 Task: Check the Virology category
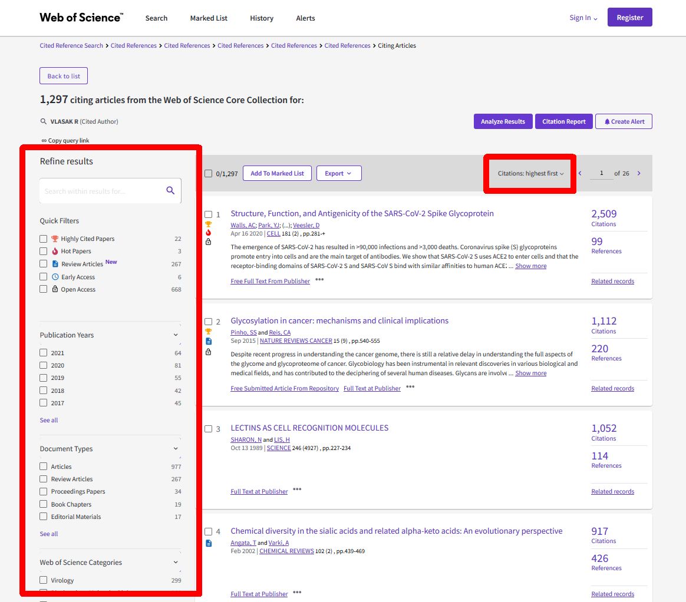point(43,580)
